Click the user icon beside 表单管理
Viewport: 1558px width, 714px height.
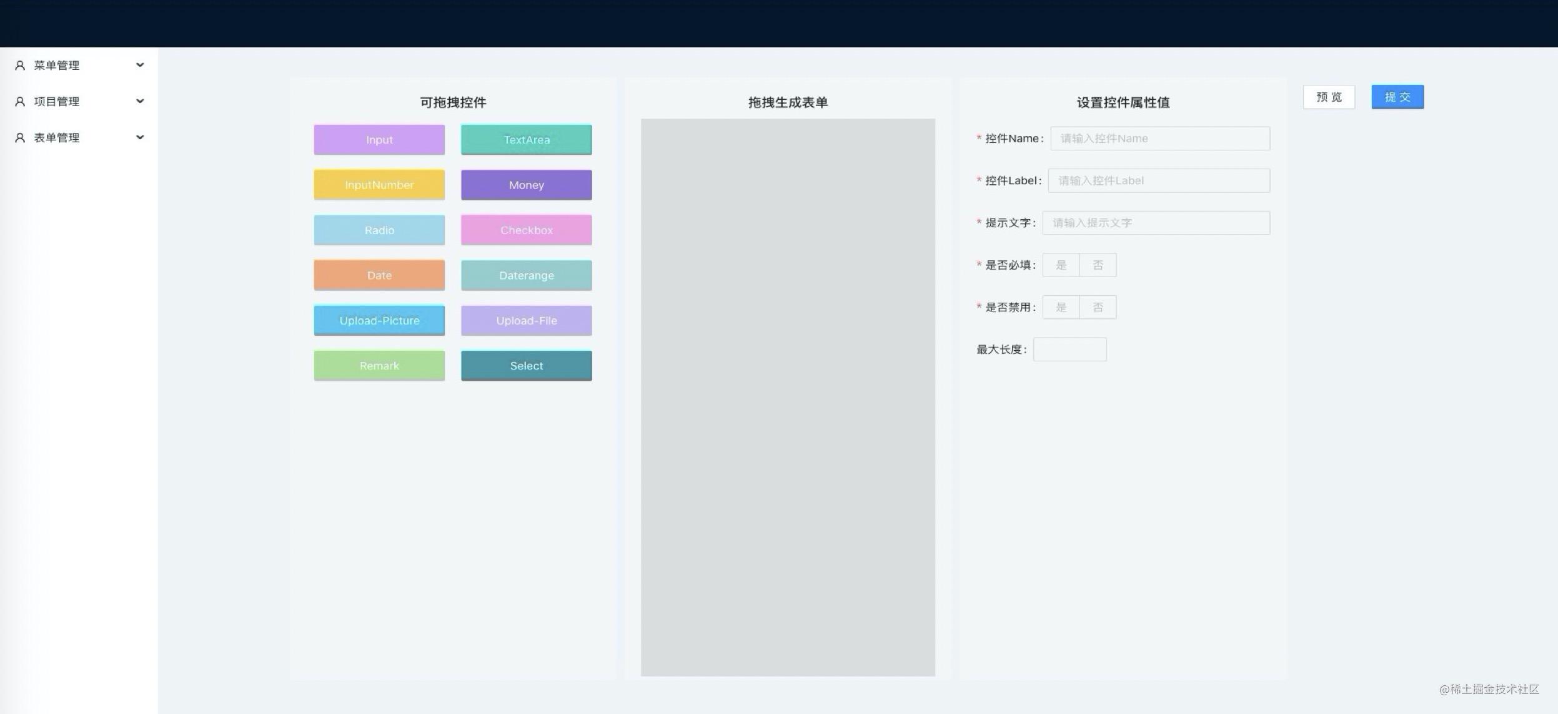[20, 138]
